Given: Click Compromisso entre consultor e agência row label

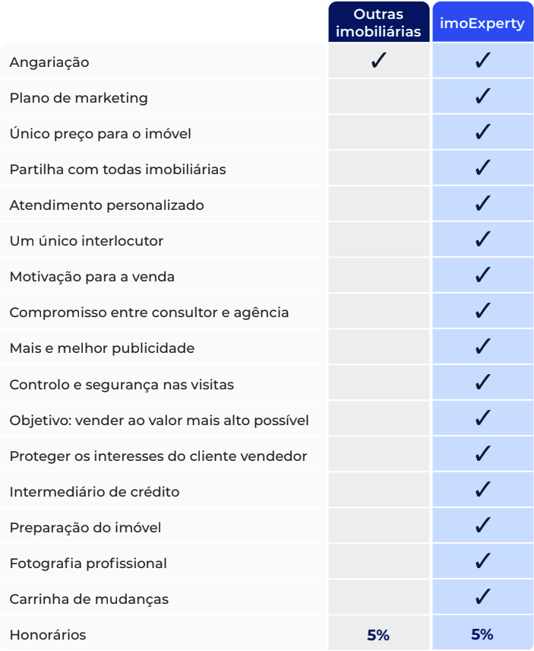Looking at the screenshot, I should coord(149,313).
